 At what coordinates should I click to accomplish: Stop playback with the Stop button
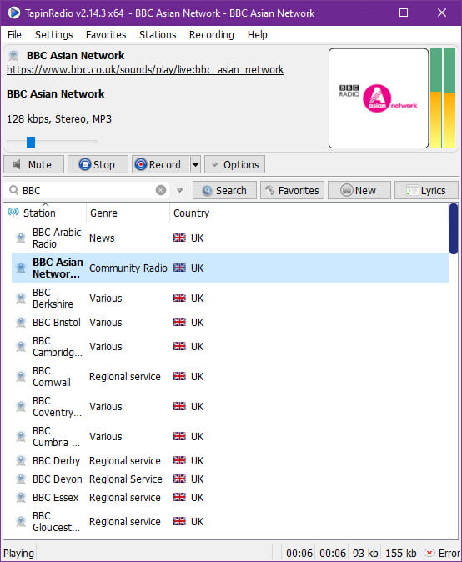(98, 164)
